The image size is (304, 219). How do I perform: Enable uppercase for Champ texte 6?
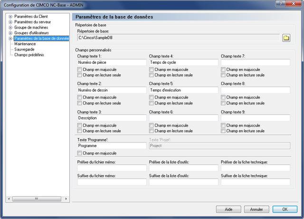[x=151, y=125]
